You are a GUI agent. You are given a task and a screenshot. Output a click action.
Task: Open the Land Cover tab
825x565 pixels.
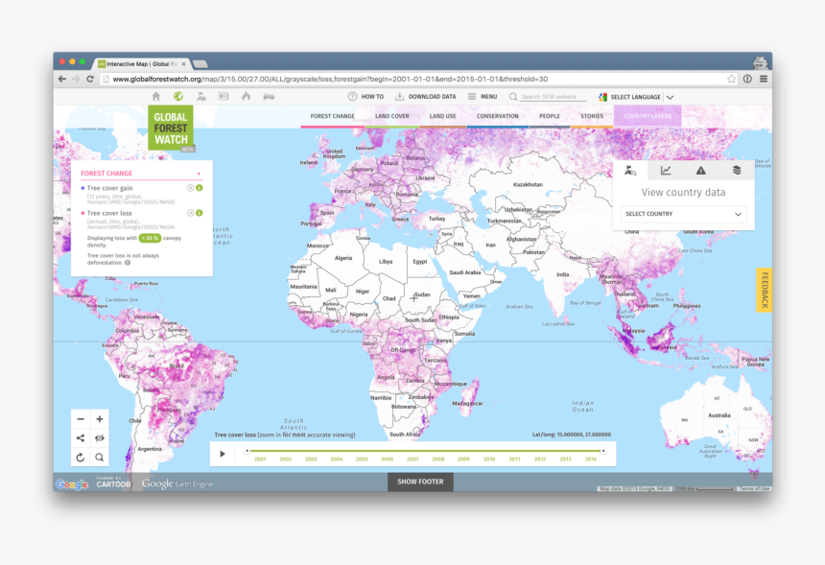pyautogui.click(x=391, y=116)
